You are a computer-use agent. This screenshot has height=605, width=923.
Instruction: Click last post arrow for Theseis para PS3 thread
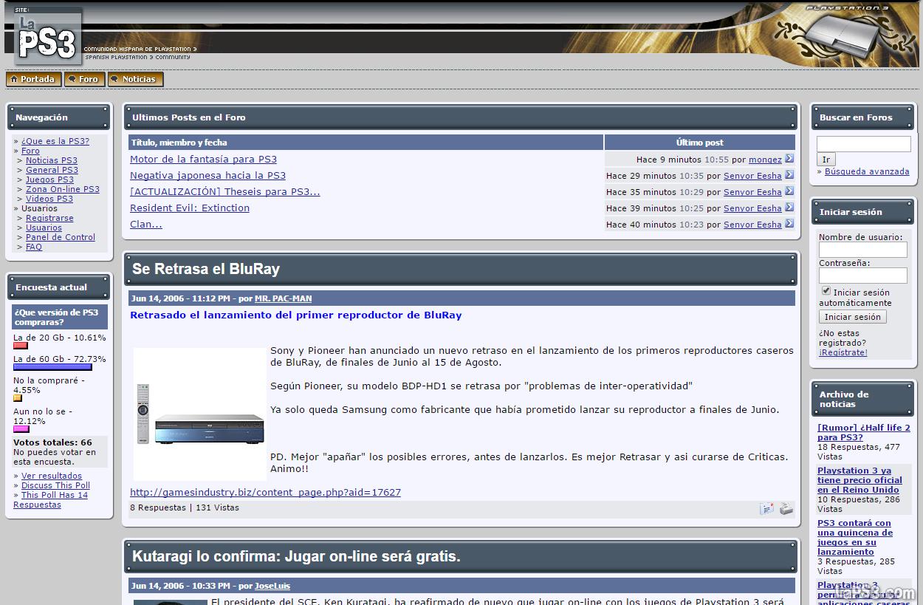789,191
